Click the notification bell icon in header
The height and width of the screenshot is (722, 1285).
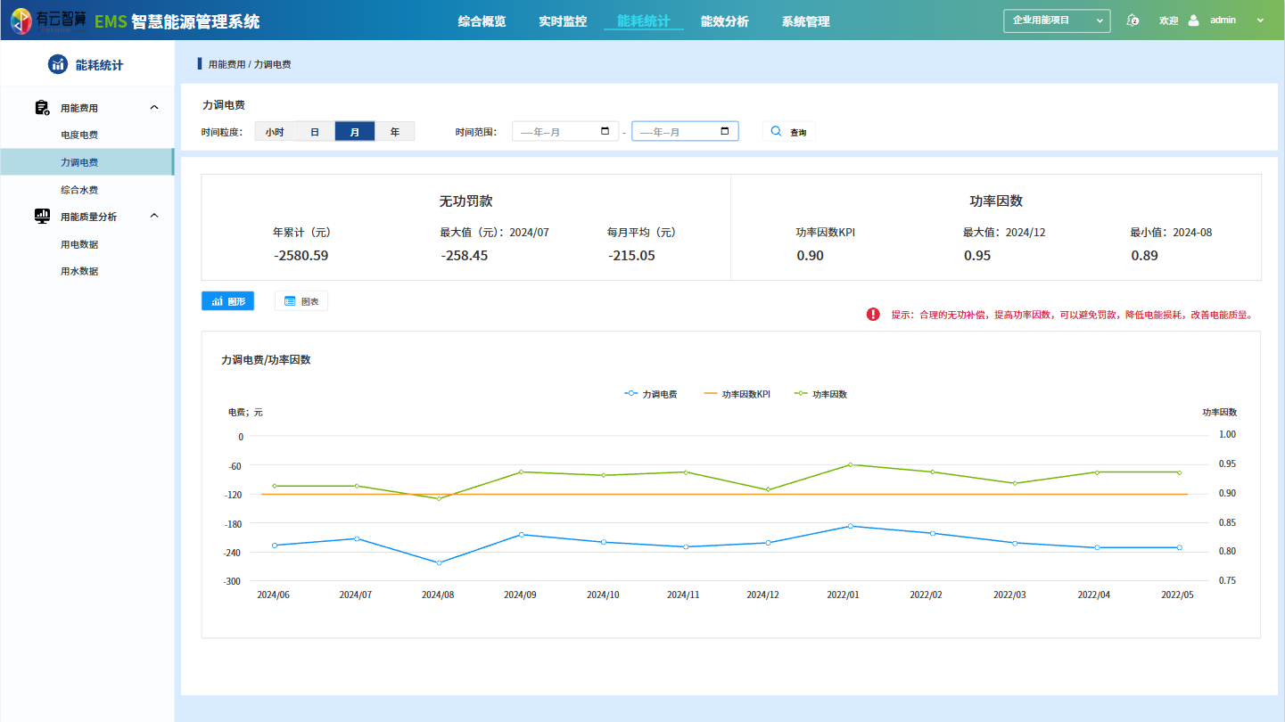coord(1133,21)
